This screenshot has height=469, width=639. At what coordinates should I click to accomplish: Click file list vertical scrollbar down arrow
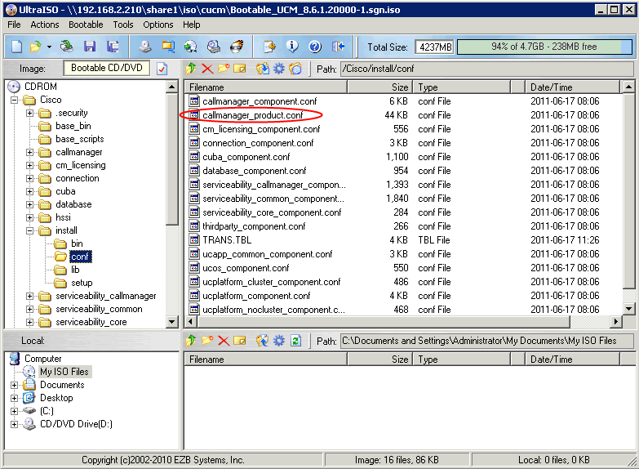629,309
